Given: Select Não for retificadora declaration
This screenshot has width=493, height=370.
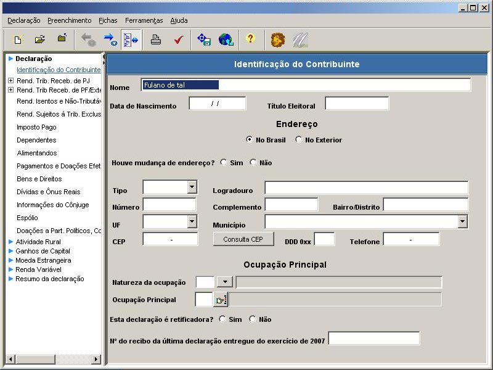Looking at the screenshot, I should 253,319.
